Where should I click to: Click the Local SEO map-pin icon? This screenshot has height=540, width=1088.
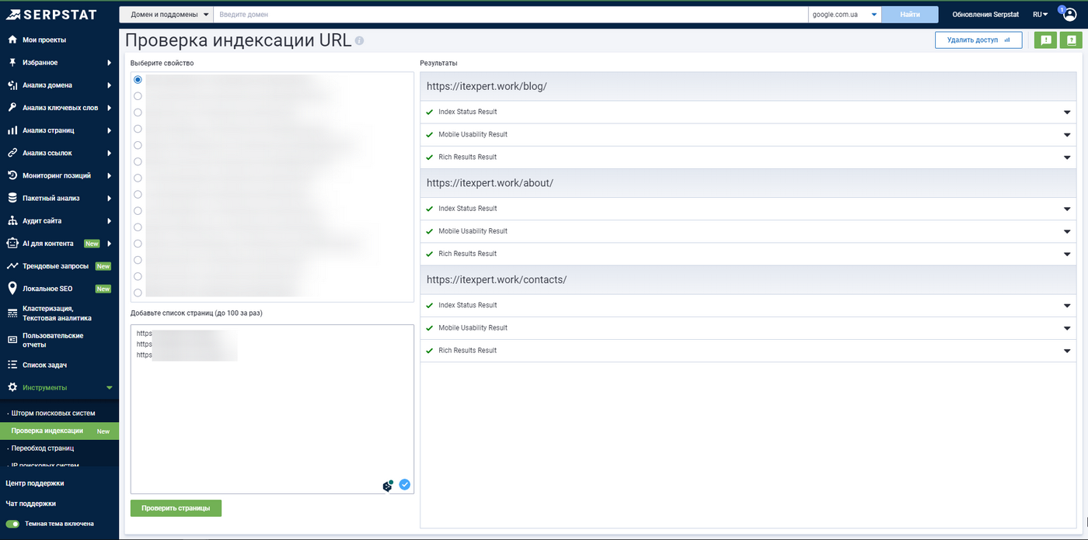point(12,289)
